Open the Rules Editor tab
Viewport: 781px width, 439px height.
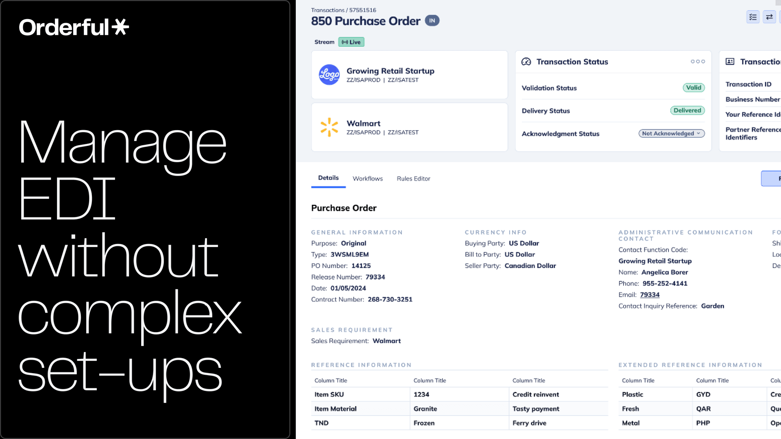413,178
